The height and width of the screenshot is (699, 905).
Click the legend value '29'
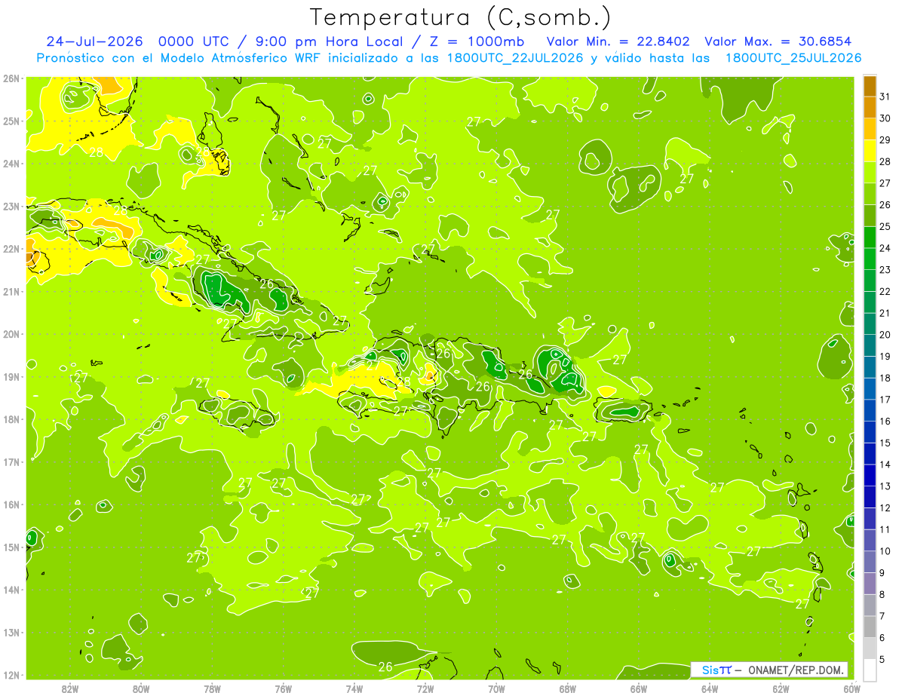click(885, 139)
